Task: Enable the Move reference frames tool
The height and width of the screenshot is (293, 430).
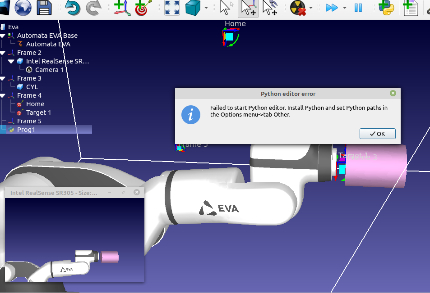Action: point(248,8)
